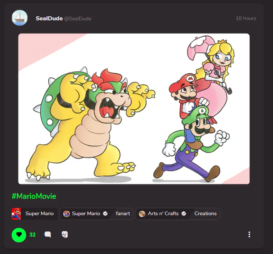The width and height of the screenshot is (273, 254).
Task: Open the Creations channel tag
Action: [205, 213]
